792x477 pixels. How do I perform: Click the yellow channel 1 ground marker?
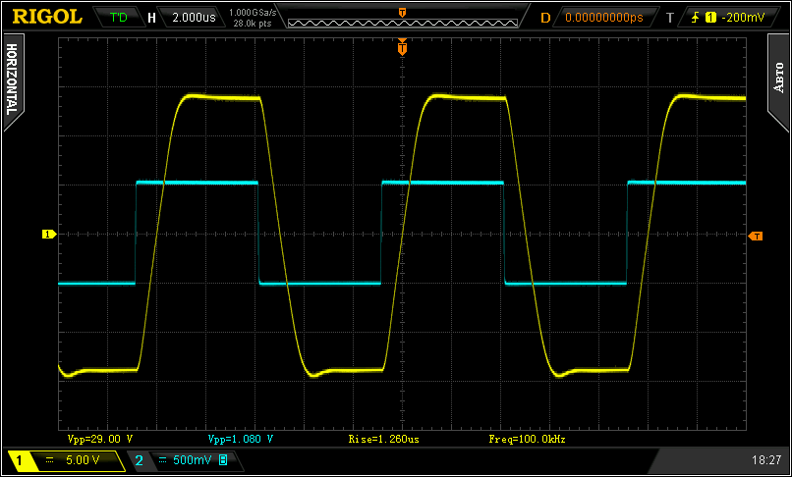click(x=48, y=235)
